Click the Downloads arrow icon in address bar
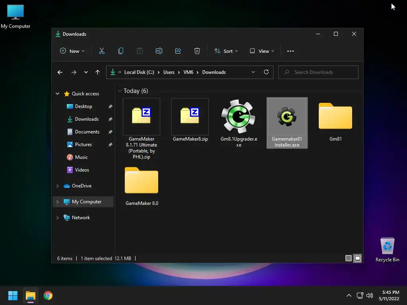The image size is (407, 305). [112, 72]
